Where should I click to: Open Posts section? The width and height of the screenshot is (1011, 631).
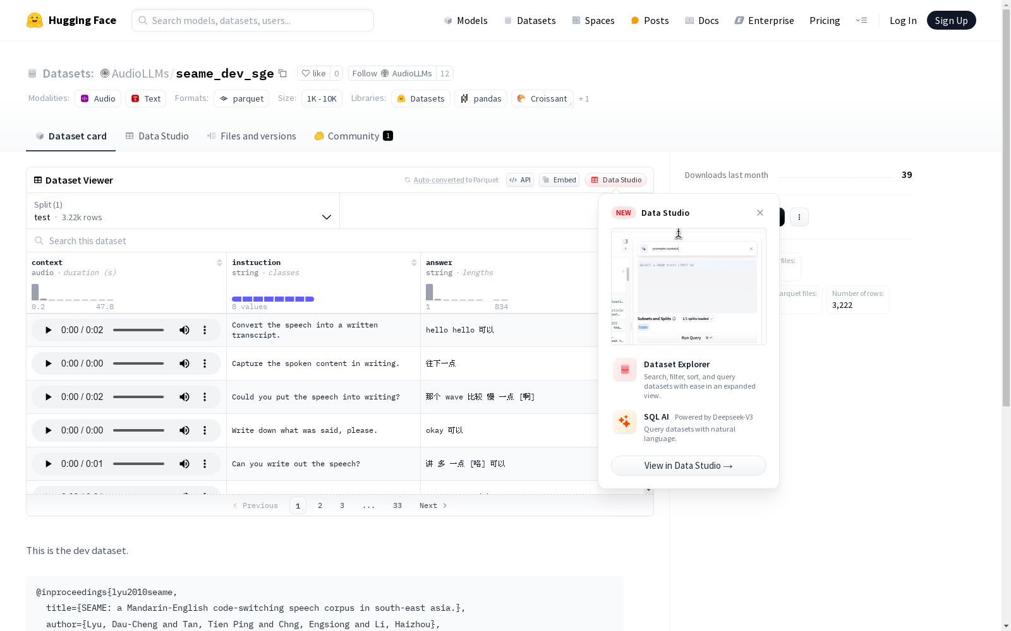(x=650, y=20)
